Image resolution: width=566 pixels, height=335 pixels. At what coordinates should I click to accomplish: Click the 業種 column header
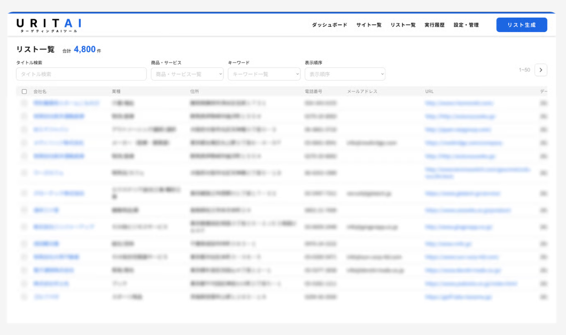pyautogui.click(x=116, y=92)
